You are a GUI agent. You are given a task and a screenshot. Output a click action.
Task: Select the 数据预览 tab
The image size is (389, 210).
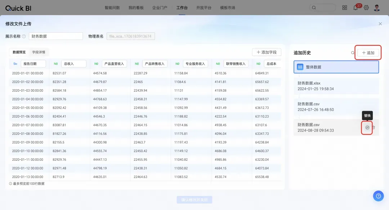(19, 52)
